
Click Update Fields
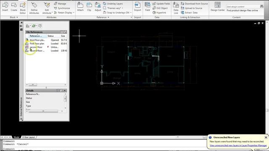tap(161, 4)
